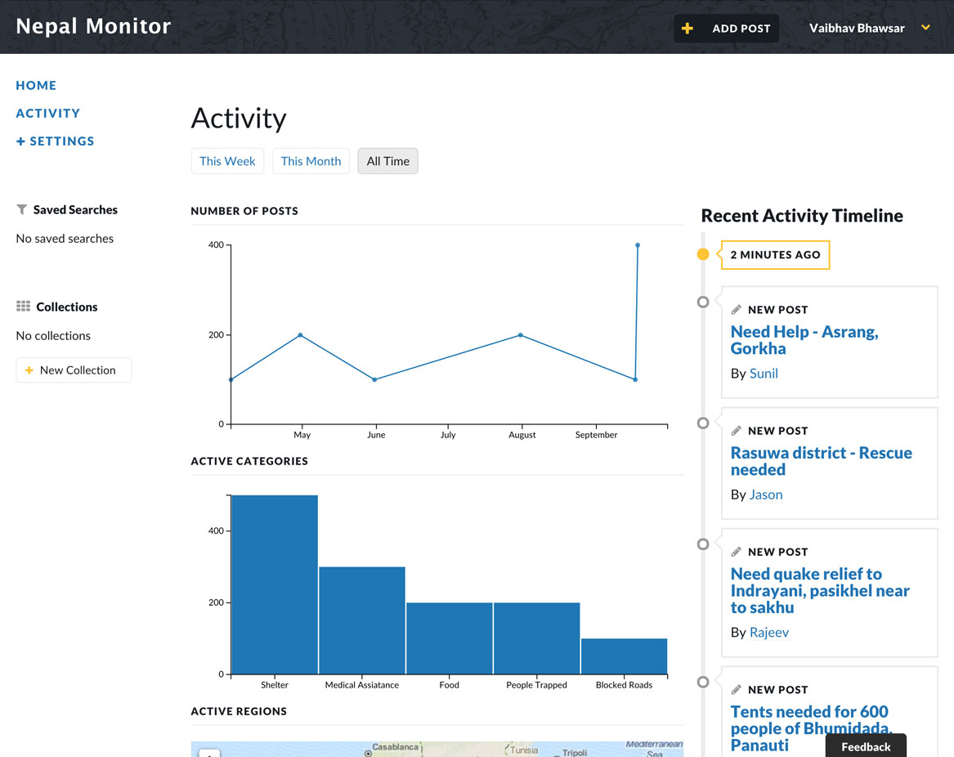Image resolution: width=954 pixels, height=757 pixels.
Task: Open the user menu chevron next to Vaibhav Bhawsar
Action: 925,27
